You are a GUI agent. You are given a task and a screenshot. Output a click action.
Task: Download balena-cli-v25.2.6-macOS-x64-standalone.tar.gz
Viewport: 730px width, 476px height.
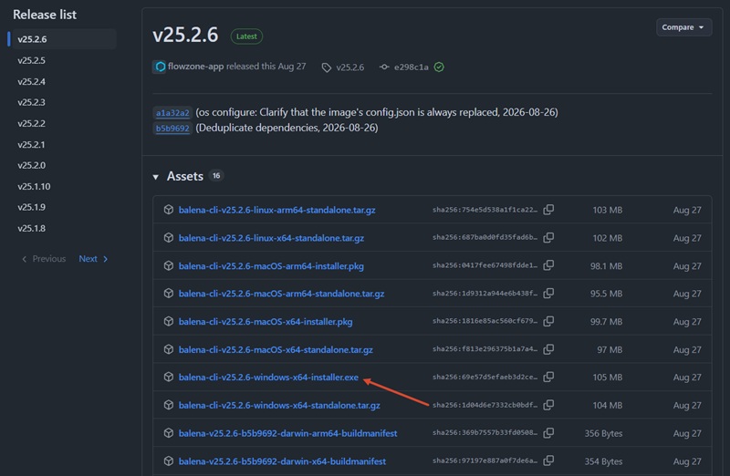point(276,349)
